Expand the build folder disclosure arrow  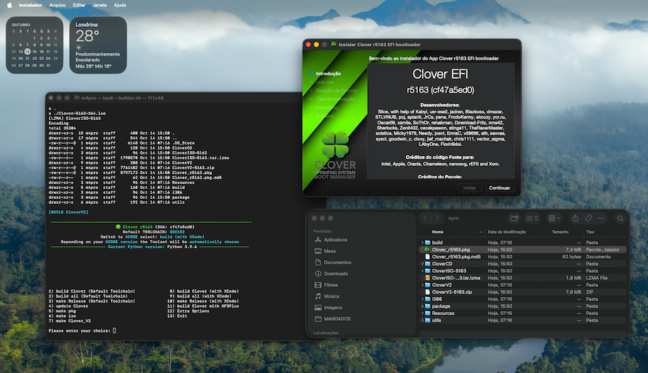point(422,243)
